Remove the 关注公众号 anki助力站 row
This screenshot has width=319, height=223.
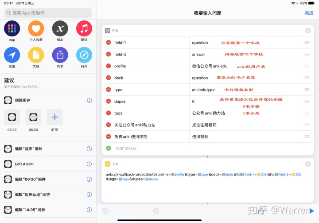pyautogui.click(x=109, y=125)
